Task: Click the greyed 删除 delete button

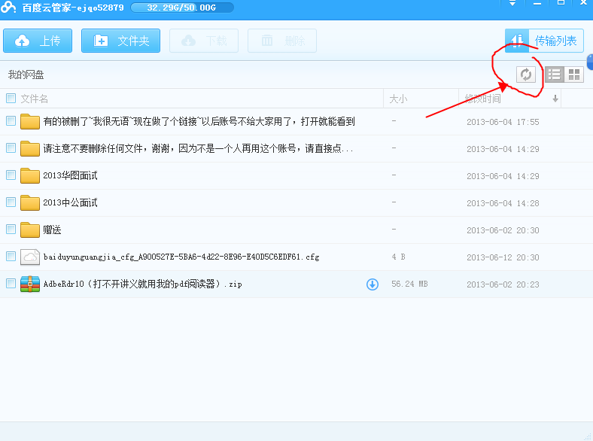Action: tap(282, 41)
